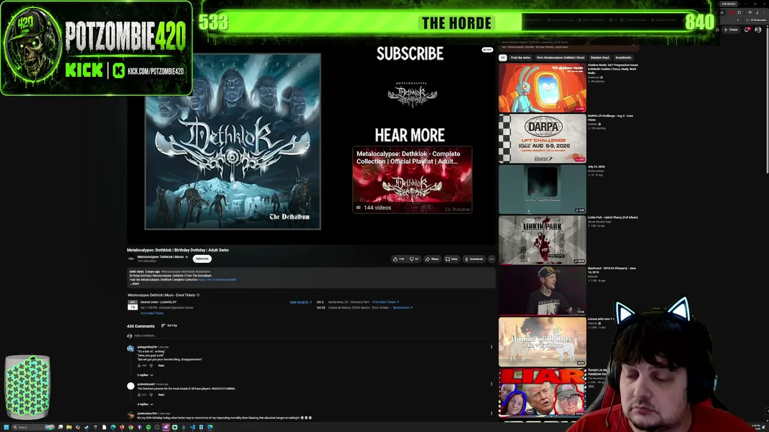Select the Soundtracks filter chip

pos(624,58)
